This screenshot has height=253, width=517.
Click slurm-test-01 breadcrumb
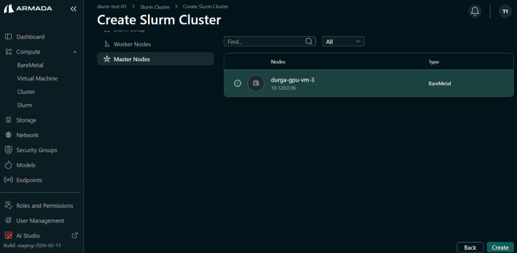coord(112,6)
